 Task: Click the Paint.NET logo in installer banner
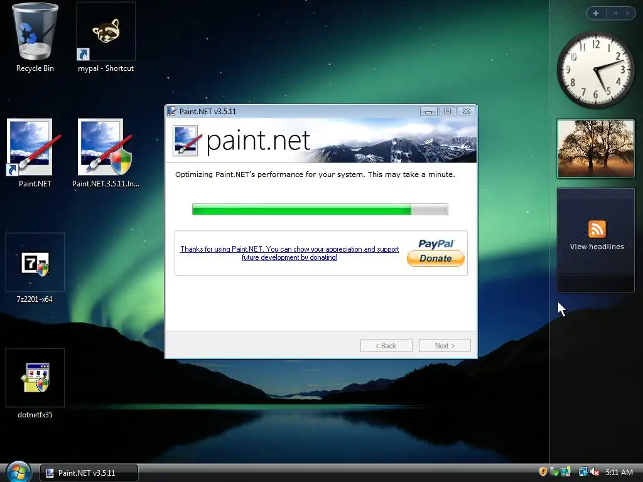tap(187, 141)
